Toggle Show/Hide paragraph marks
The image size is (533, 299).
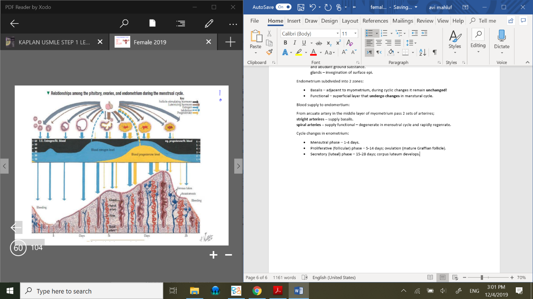tap(434, 52)
